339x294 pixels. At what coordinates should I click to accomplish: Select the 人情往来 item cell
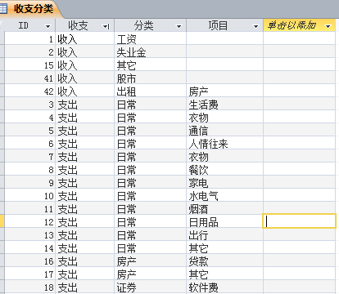(x=225, y=143)
